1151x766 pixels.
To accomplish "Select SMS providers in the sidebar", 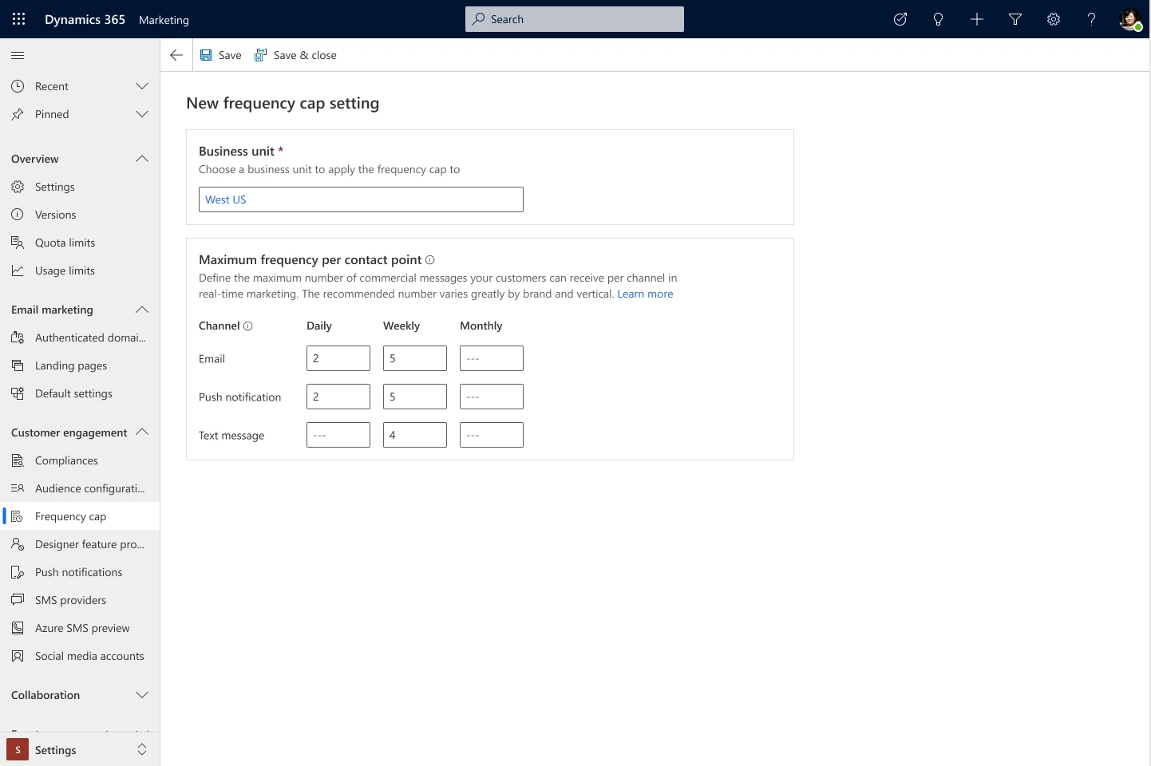I will (x=71, y=599).
